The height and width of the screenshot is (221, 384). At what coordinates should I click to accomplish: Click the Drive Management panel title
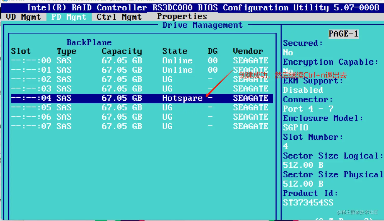[202, 25]
